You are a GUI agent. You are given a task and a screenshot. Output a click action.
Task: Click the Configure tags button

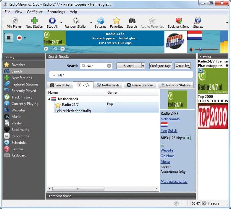point(161,66)
